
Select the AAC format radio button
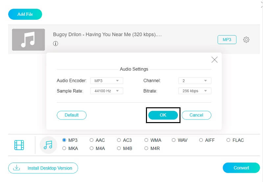coord(92,140)
